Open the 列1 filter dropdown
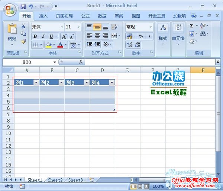This screenshot has height=191, width=223. [x=36, y=82]
